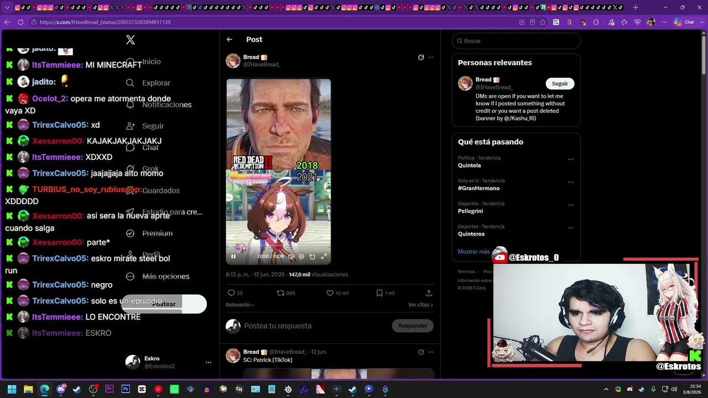Viewport: 708px width, 398px height.
Task: Open the Premium sidebar item
Action: coord(149,233)
